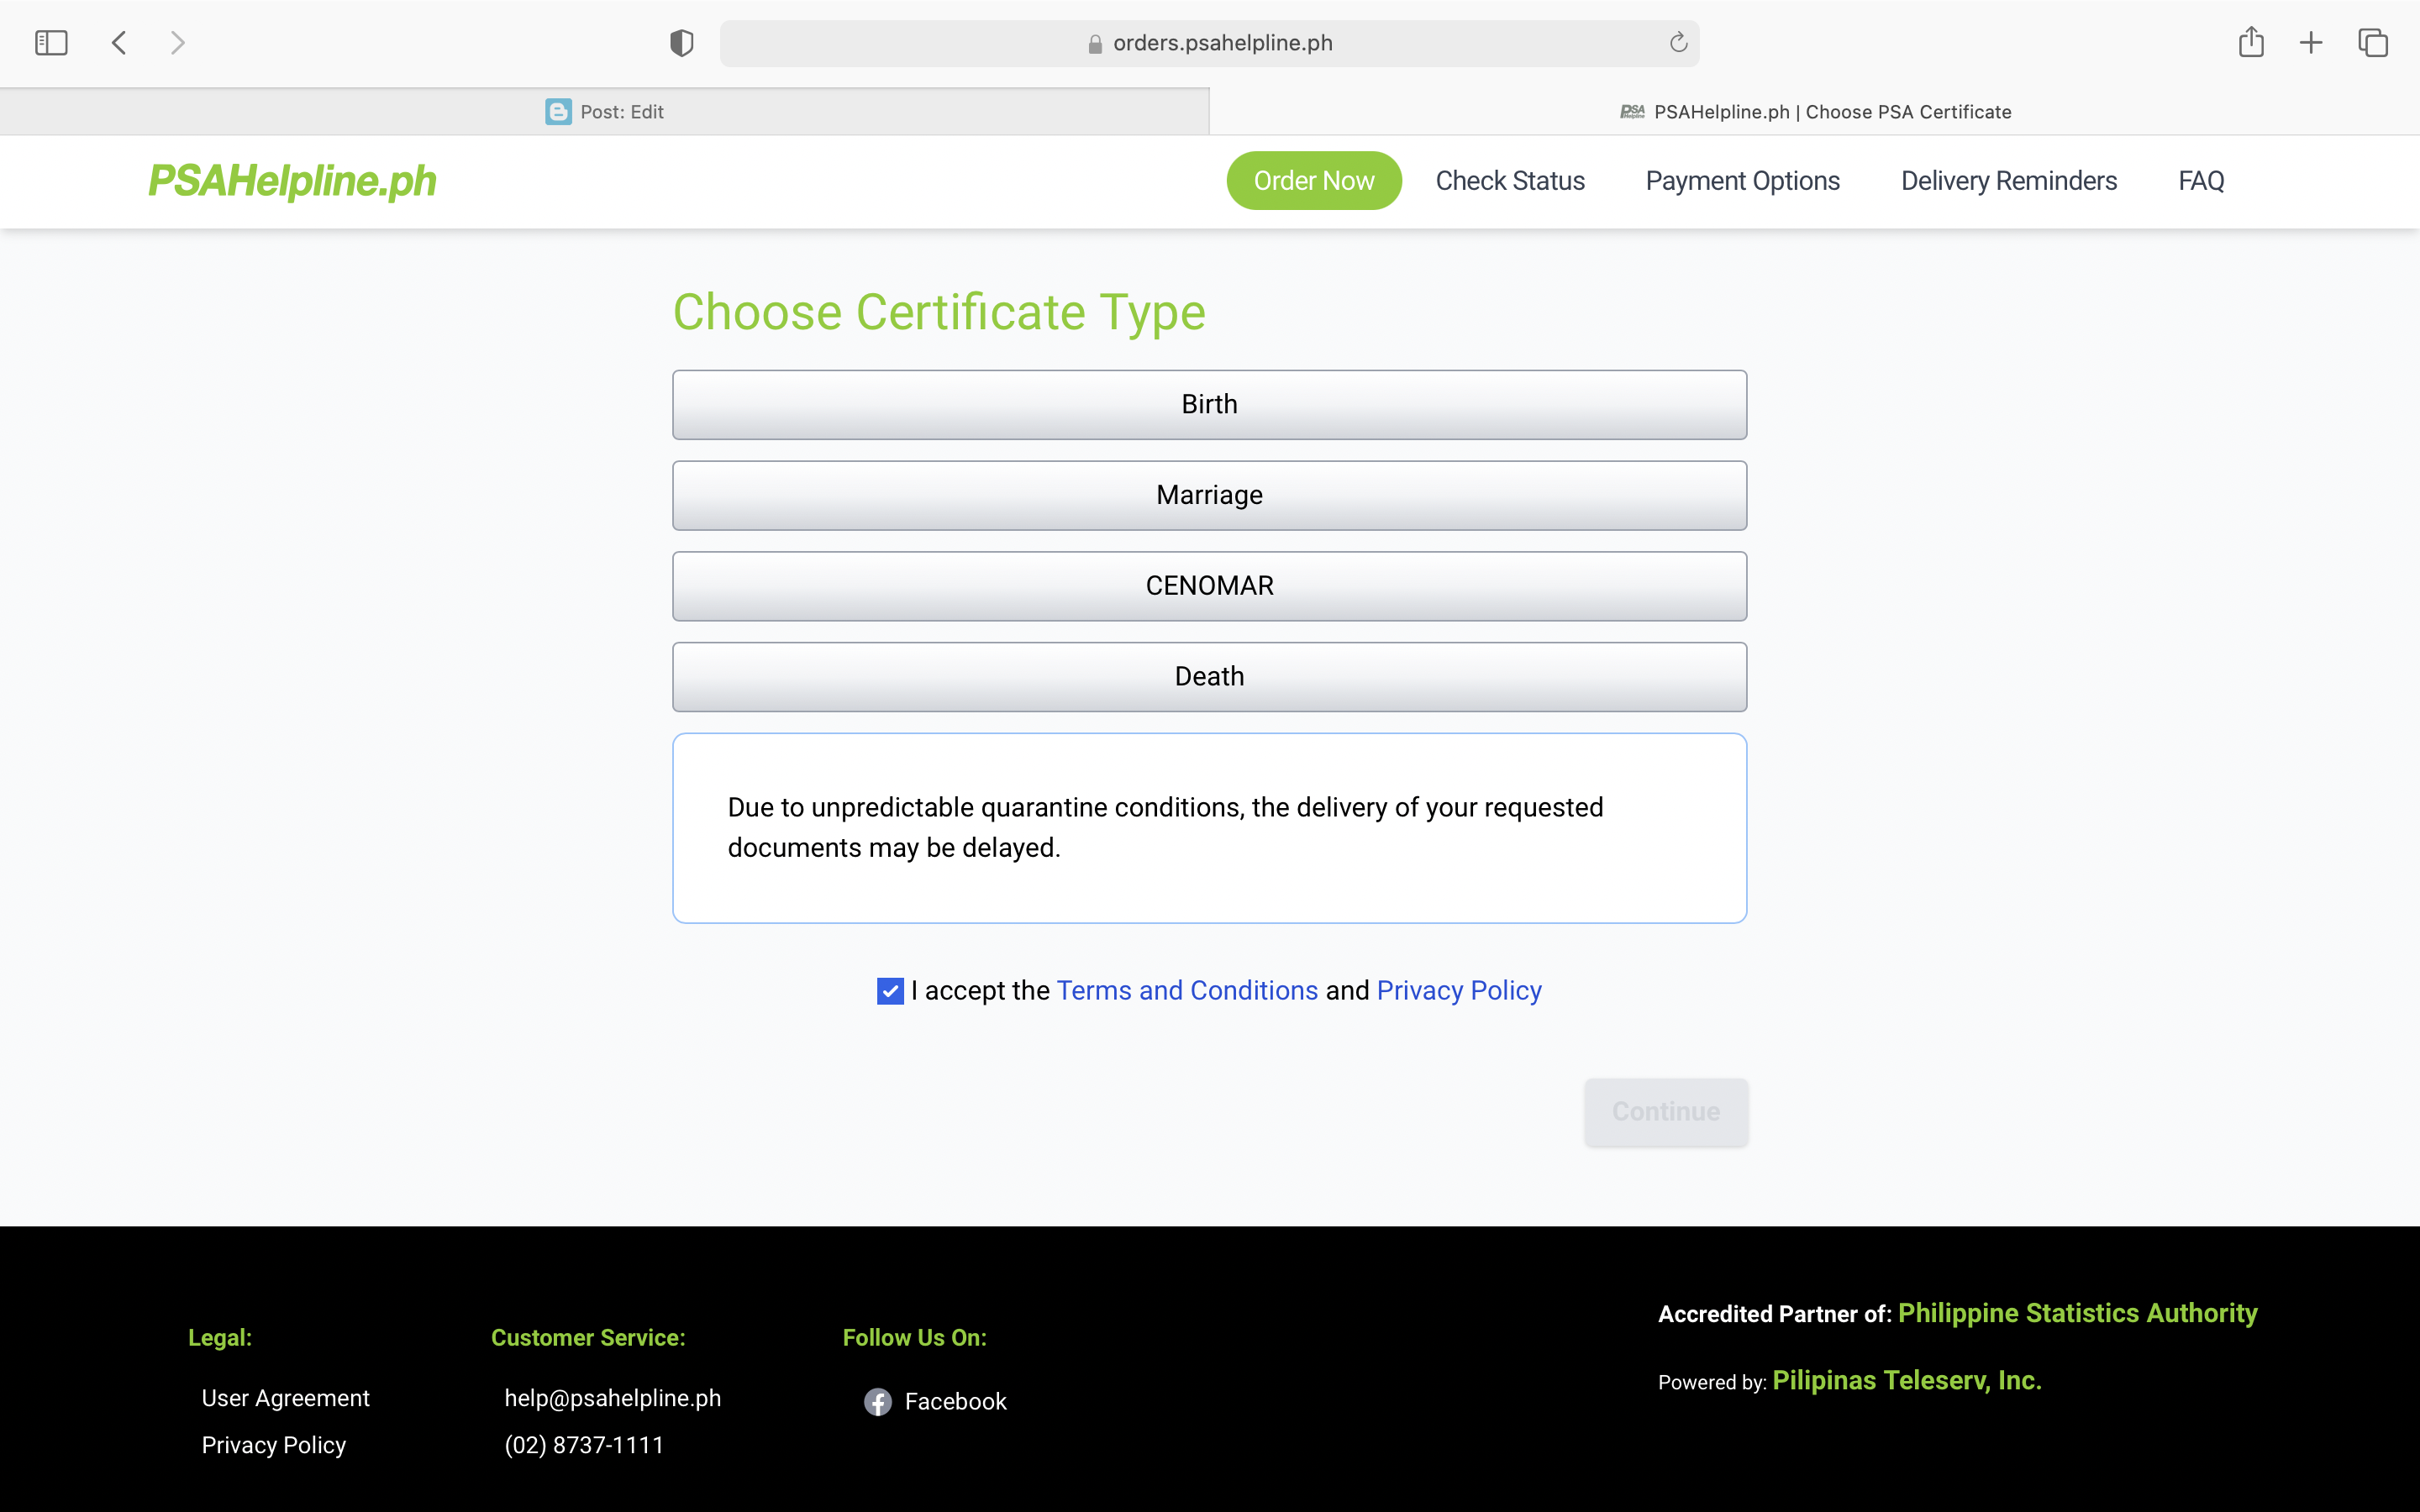This screenshot has width=2420, height=1512.
Task: Open the Terms and Conditions link
Action: tap(1186, 990)
